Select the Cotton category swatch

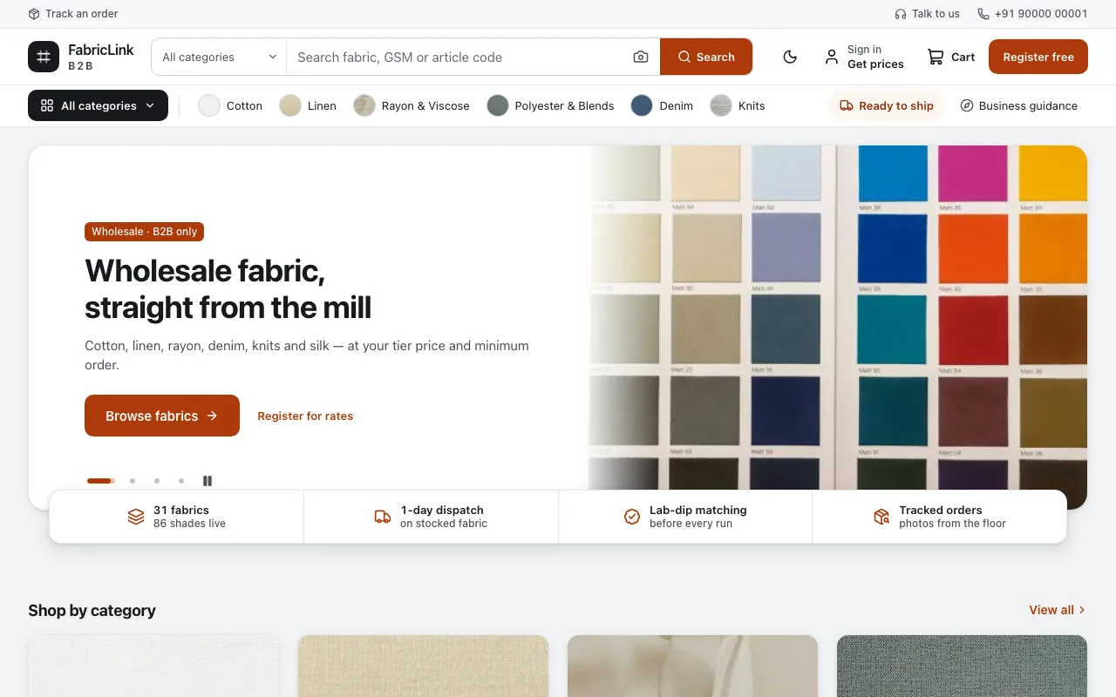click(x=230, y=105)
